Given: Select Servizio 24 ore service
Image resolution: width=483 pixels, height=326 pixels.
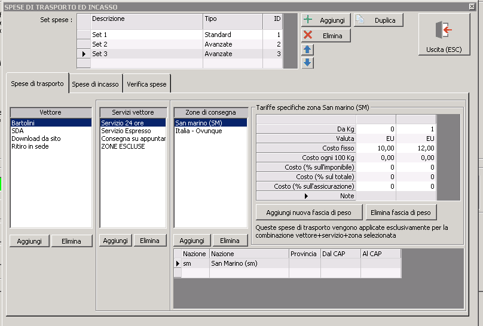Looking at the screenshot, I should click(x=133, y=123).
